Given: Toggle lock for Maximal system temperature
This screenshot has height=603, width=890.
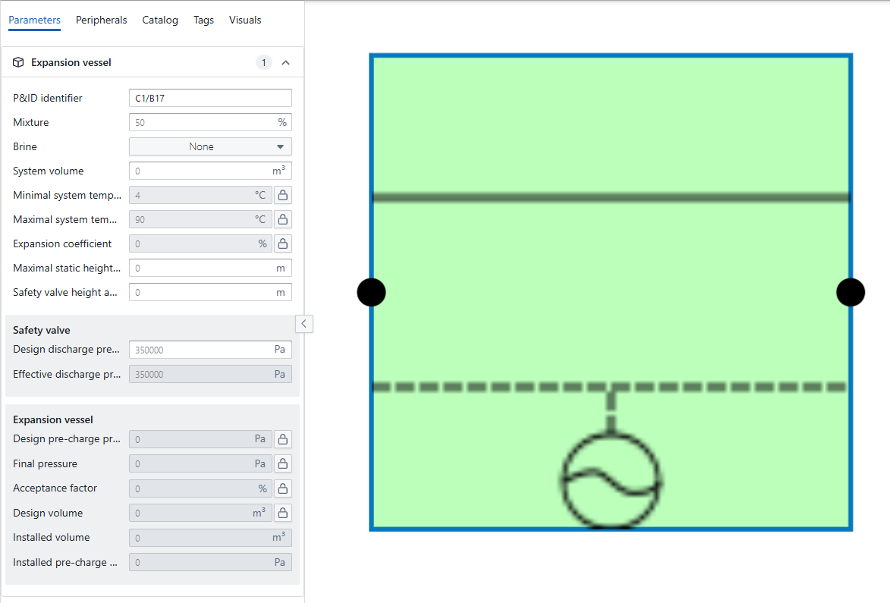Looking at the screenshot, I should click(x=282, y=219).
